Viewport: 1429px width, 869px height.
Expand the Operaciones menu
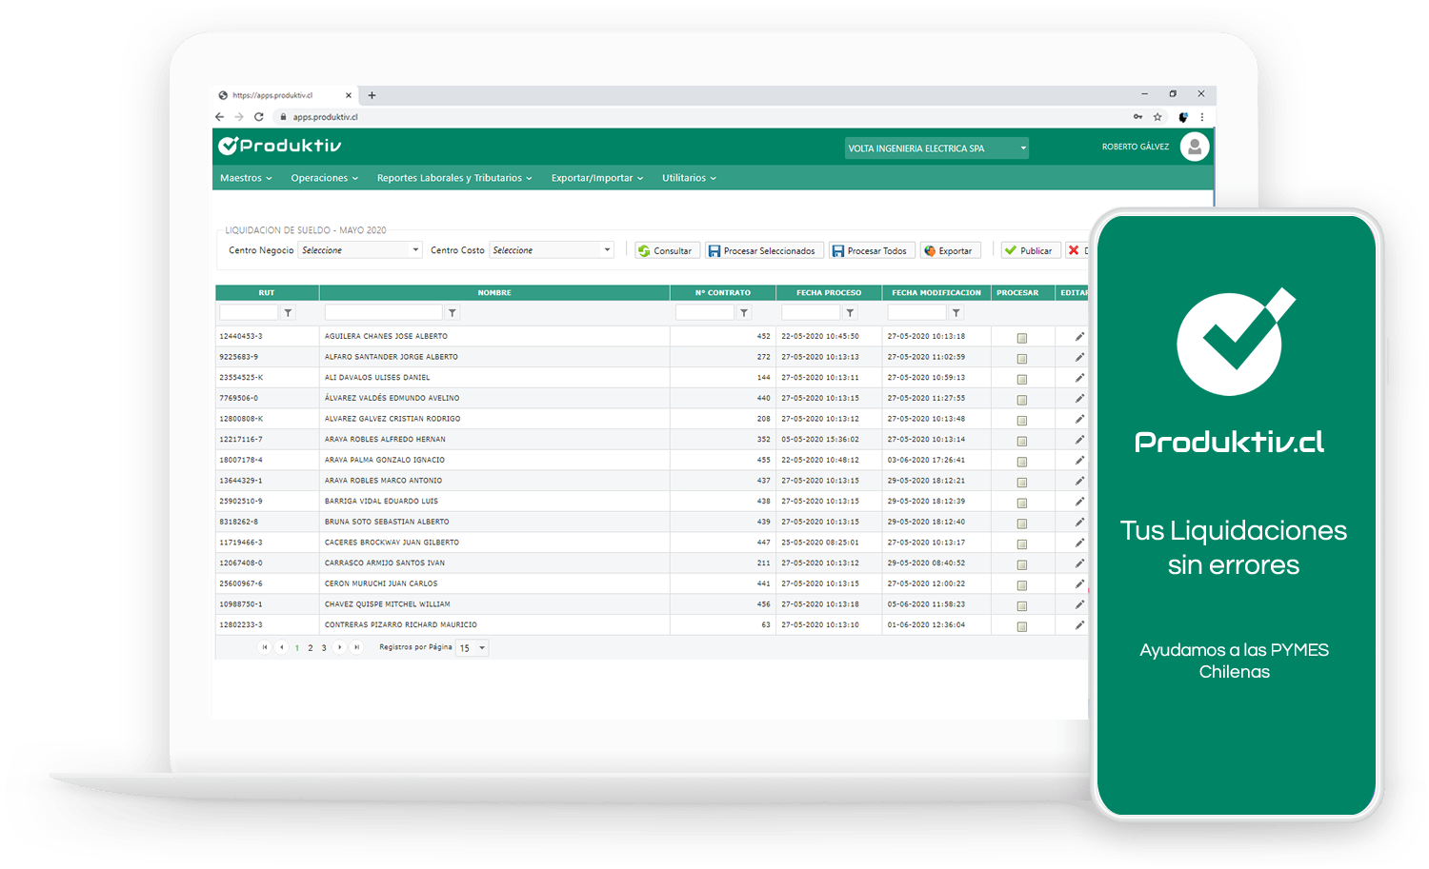tap(325, 178)
